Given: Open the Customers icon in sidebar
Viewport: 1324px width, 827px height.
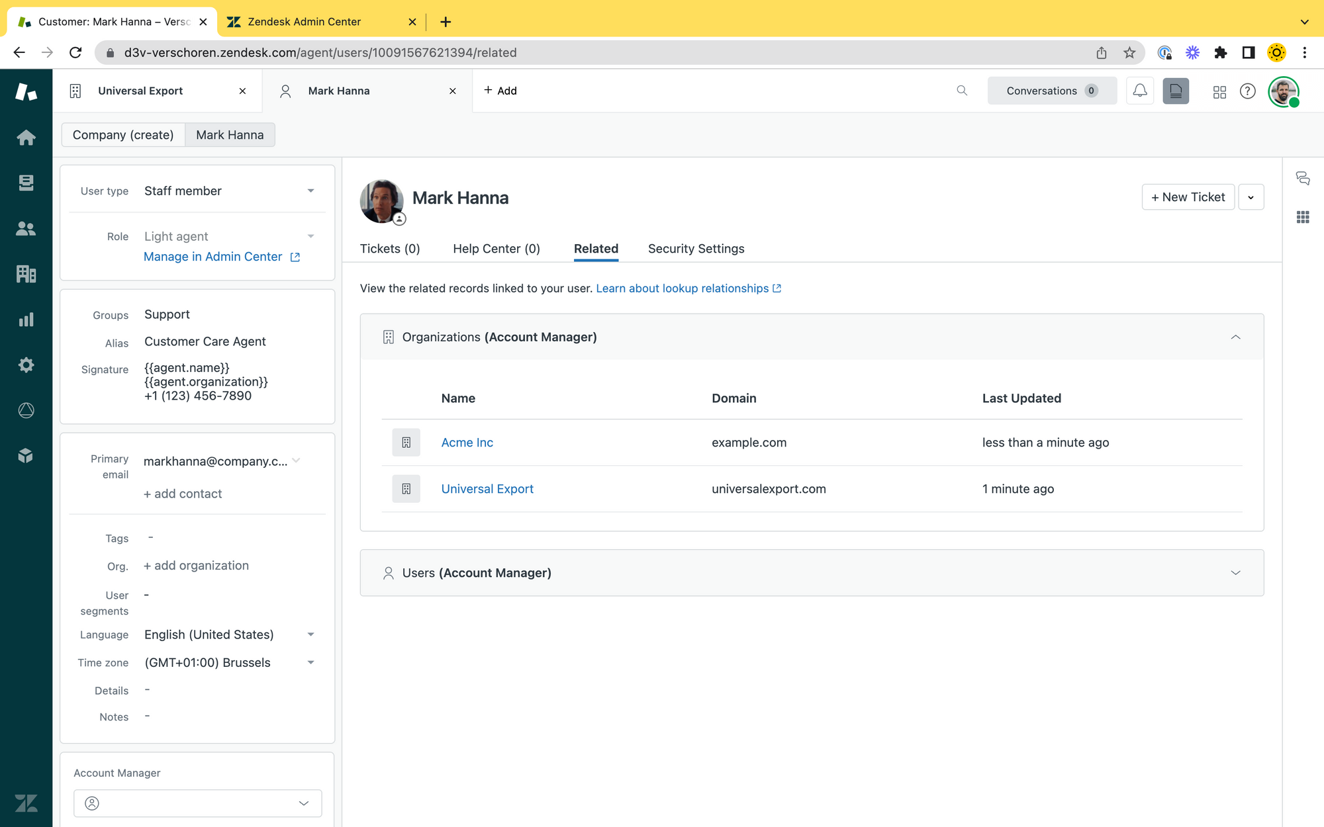Looking at the screenshot, I should click(26, 229).
